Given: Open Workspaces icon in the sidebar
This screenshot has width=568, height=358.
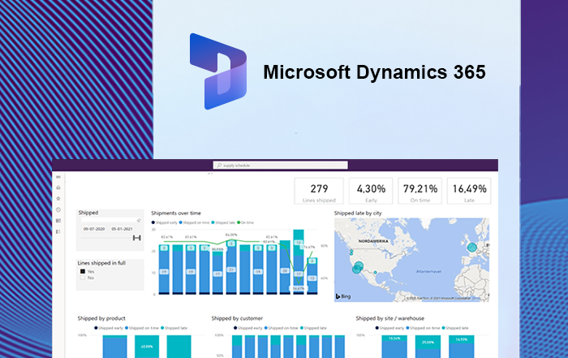Looking at the screenshot, I should tap(58, 221).
